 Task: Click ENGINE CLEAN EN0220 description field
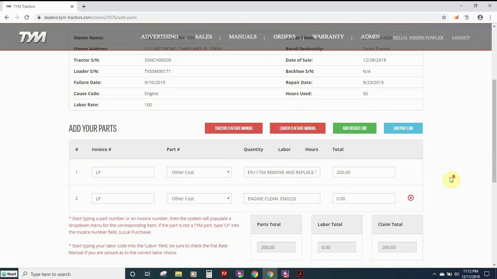point(282,198)
